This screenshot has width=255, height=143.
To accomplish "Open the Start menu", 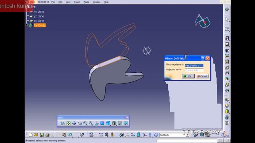I will [32, 2].
